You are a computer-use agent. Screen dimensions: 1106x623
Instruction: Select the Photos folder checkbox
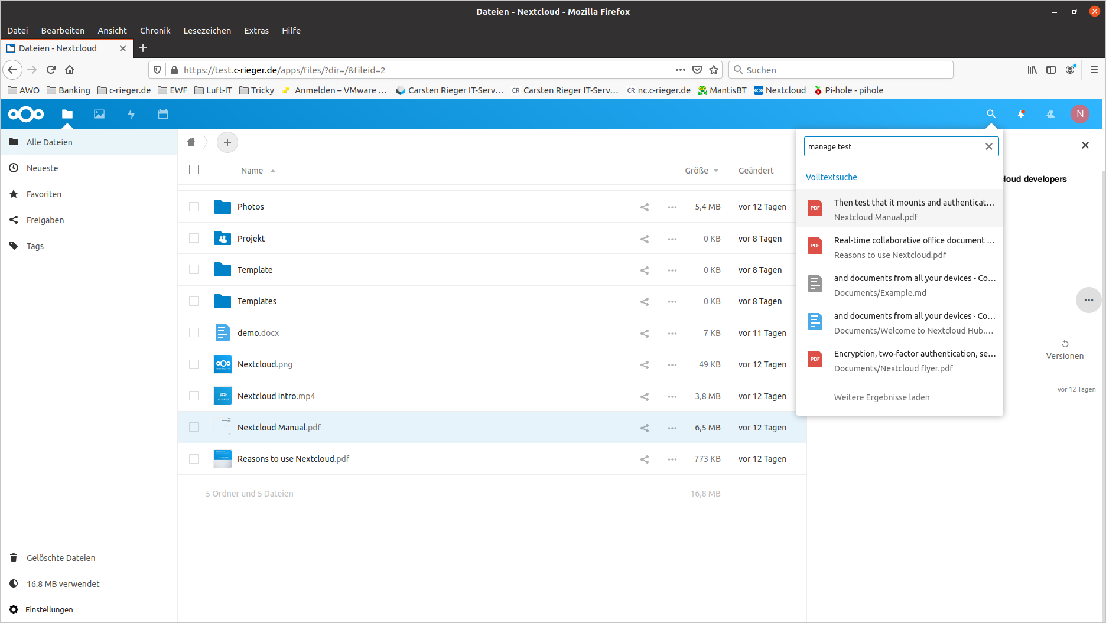pyautogui.click(x=194, y=207)
